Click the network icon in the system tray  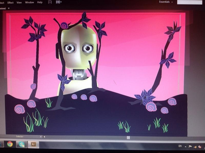tap(195, 147)
